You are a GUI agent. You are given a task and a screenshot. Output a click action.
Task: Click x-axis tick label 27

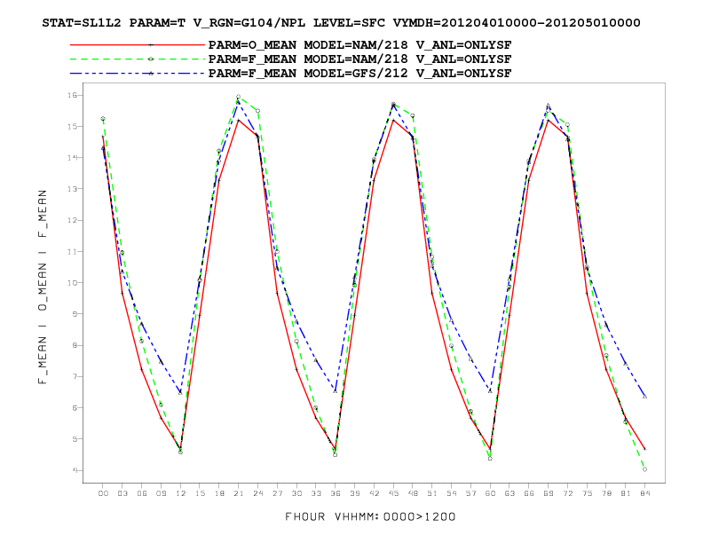coord(277,493)
